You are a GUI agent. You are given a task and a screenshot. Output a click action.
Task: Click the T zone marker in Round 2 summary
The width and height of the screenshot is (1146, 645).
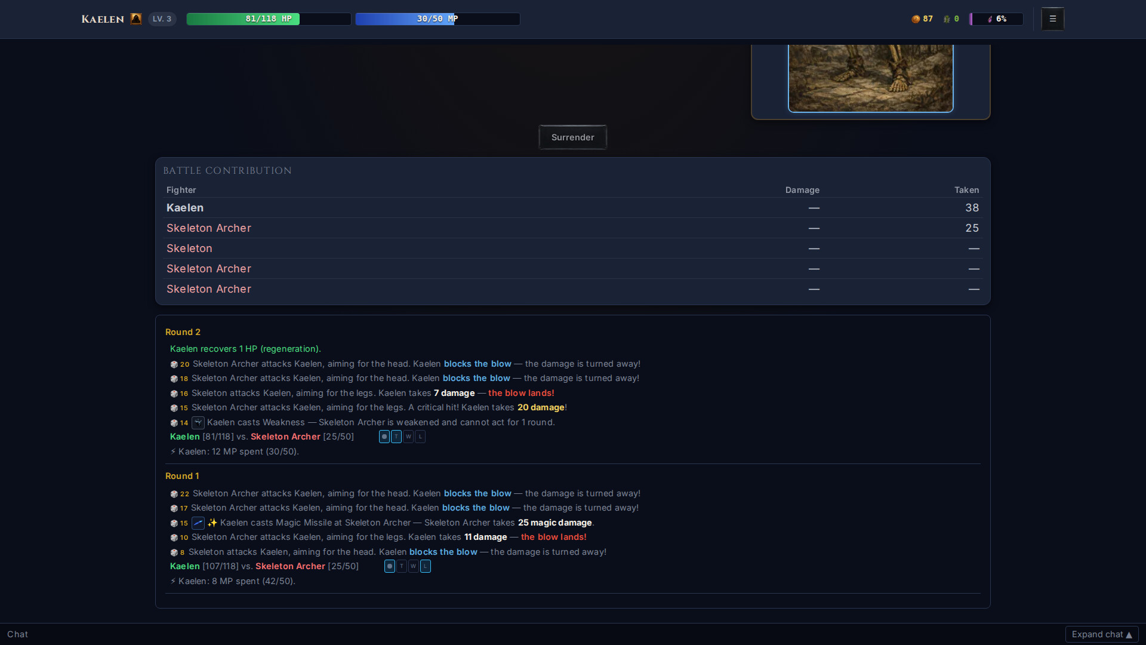click(x=396, y=437)
